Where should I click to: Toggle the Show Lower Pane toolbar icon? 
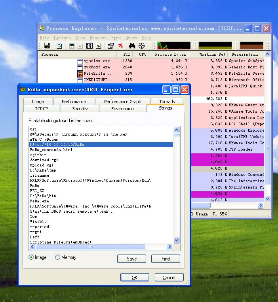[x=89, y=45]
